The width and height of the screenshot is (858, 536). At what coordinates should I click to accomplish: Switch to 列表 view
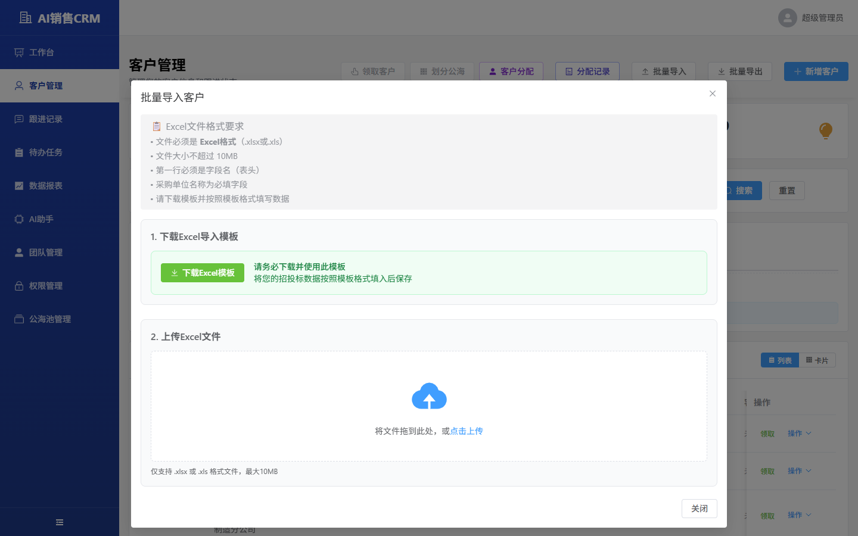click(x=780, y=360)
